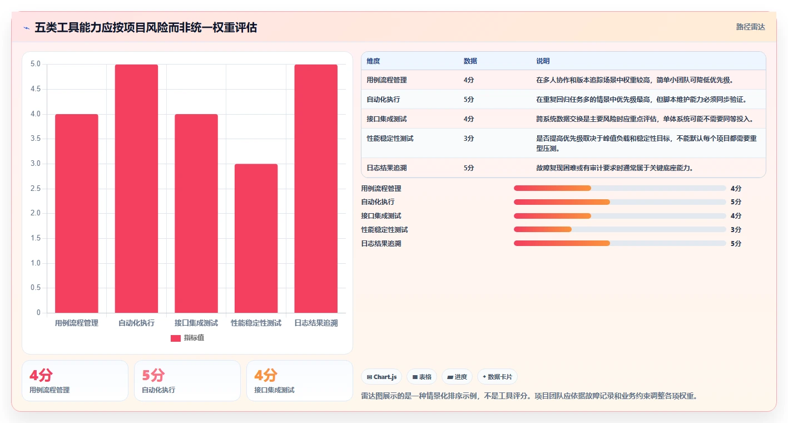Image resolution: width=788 pixels, height=423 pixels.
Task: Click the 用例流程管理 x-axis label under the chart
Action: pyautogui.click(x=77, y=323)
